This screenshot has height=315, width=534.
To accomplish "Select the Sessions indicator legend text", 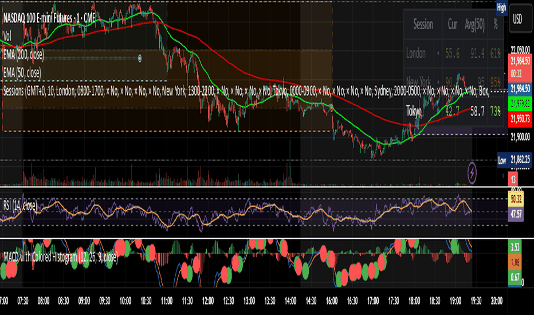I will click(x=246, y=91).
